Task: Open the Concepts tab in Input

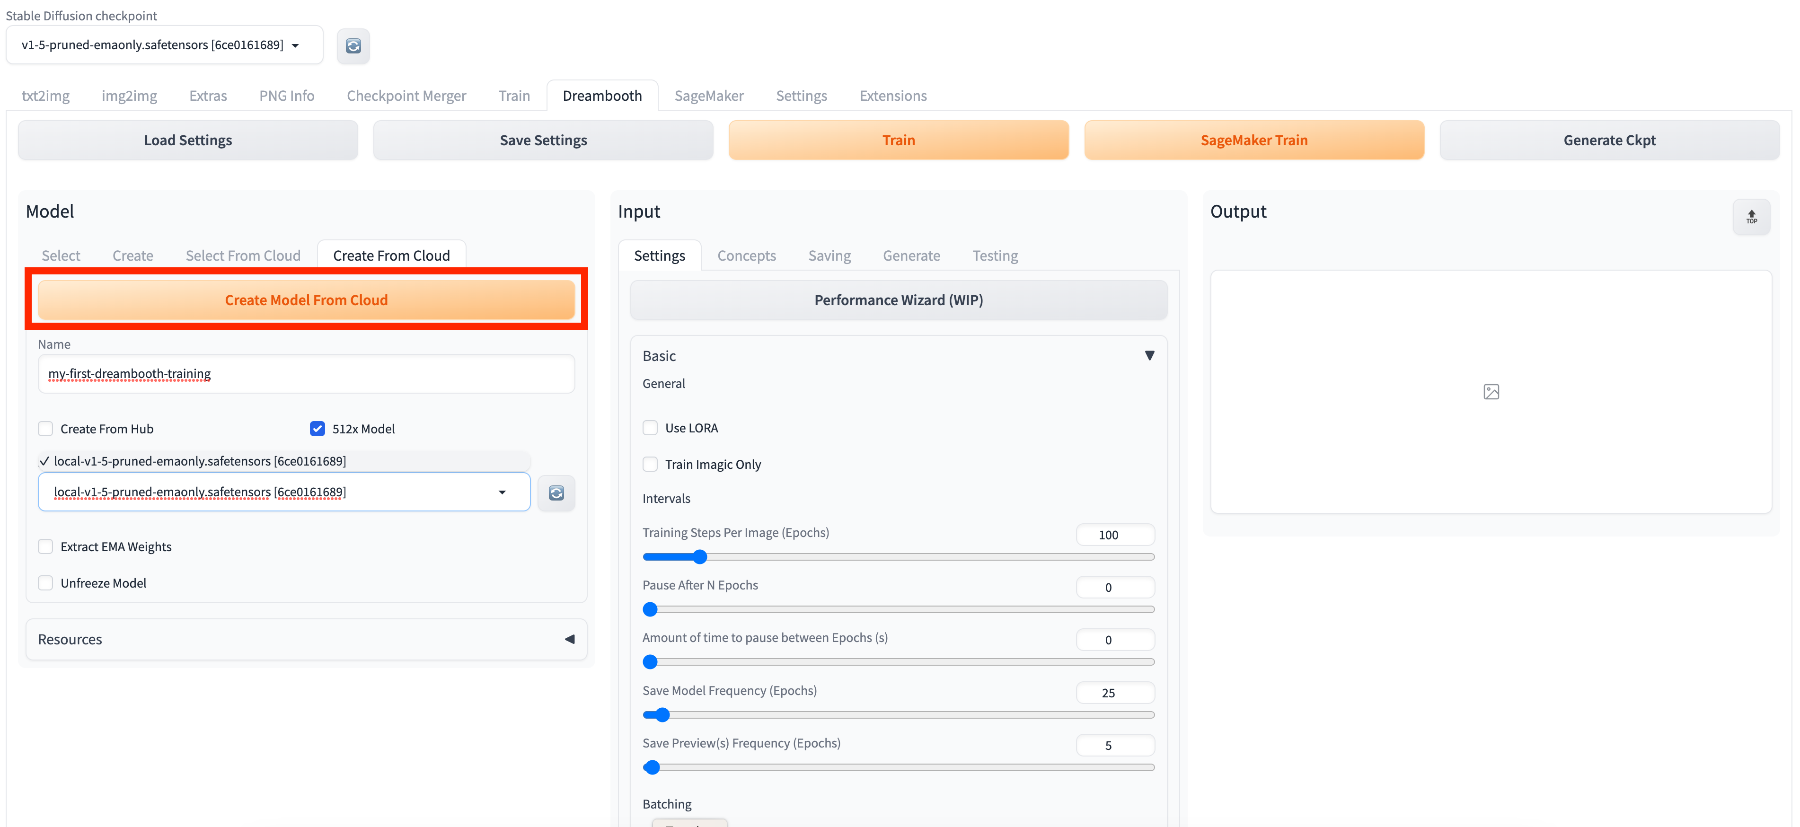Action: point(746,255)
